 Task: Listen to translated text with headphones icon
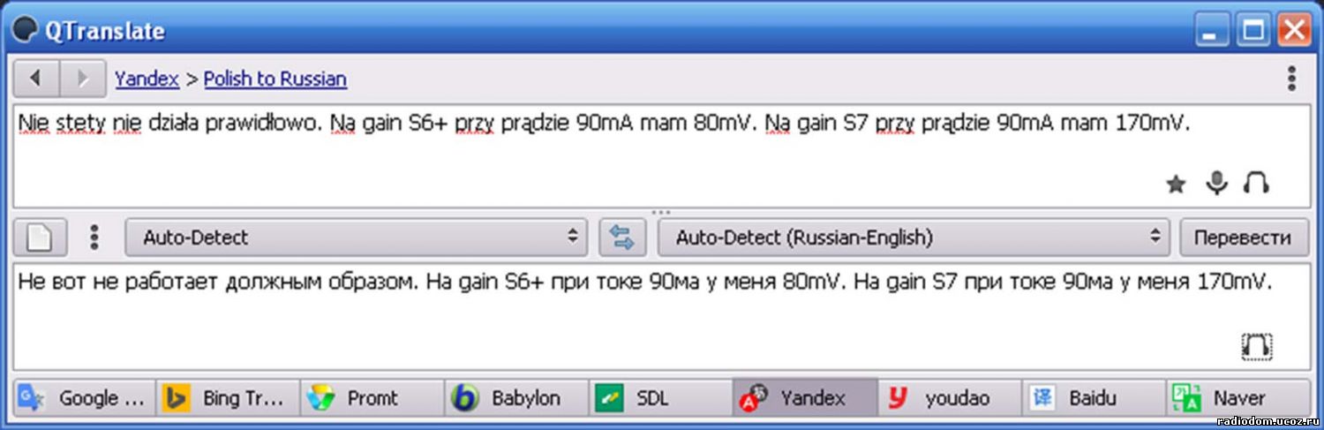tap(1257, 346)
